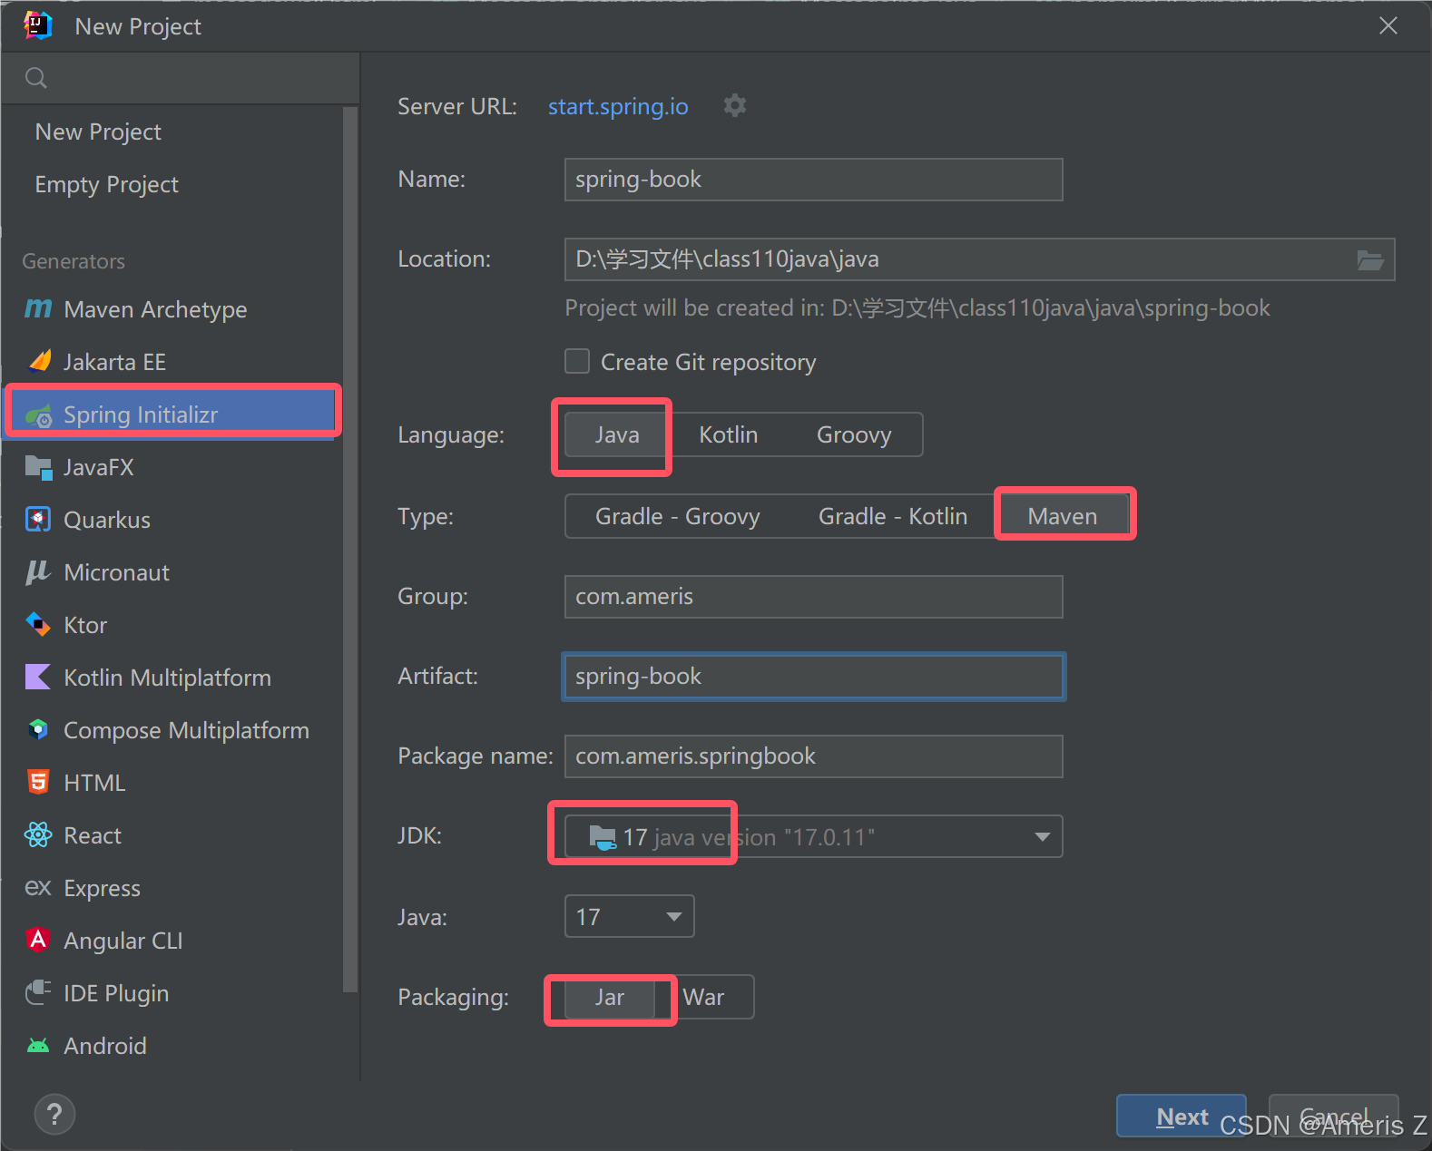Choose Maven build type
Image resolution: width=1432 pixels, height=1151 pixels.
click(x=1063, y=517)
